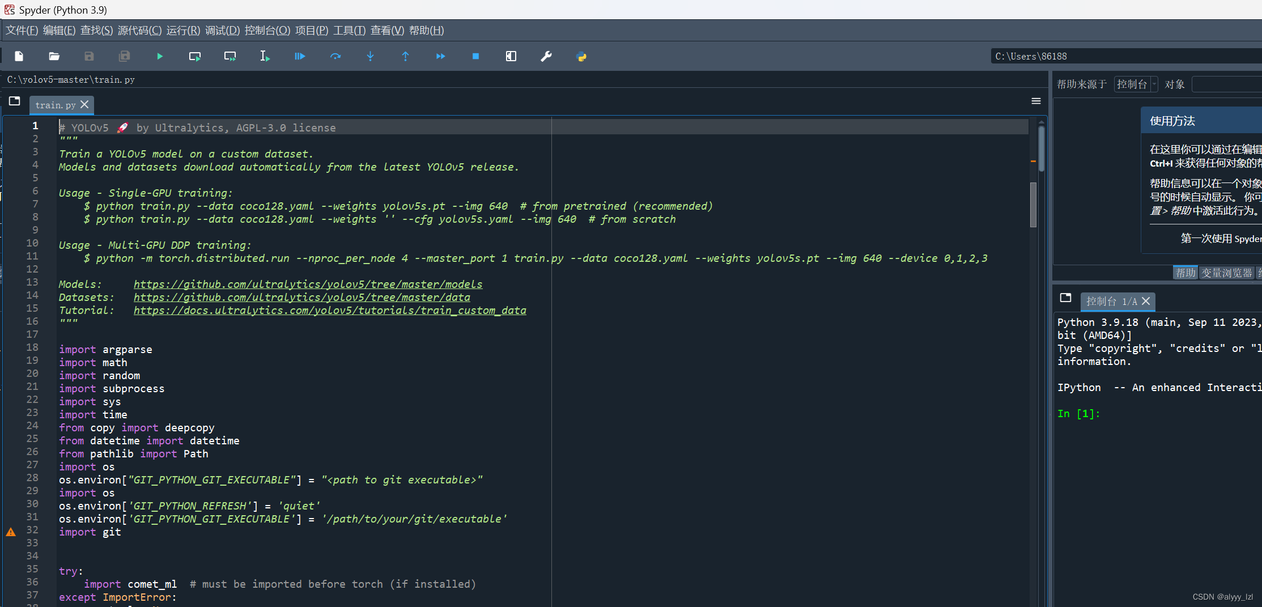Save the current file icon
Viewport: 1262px width, 607px height.
(x=89, y=56)
